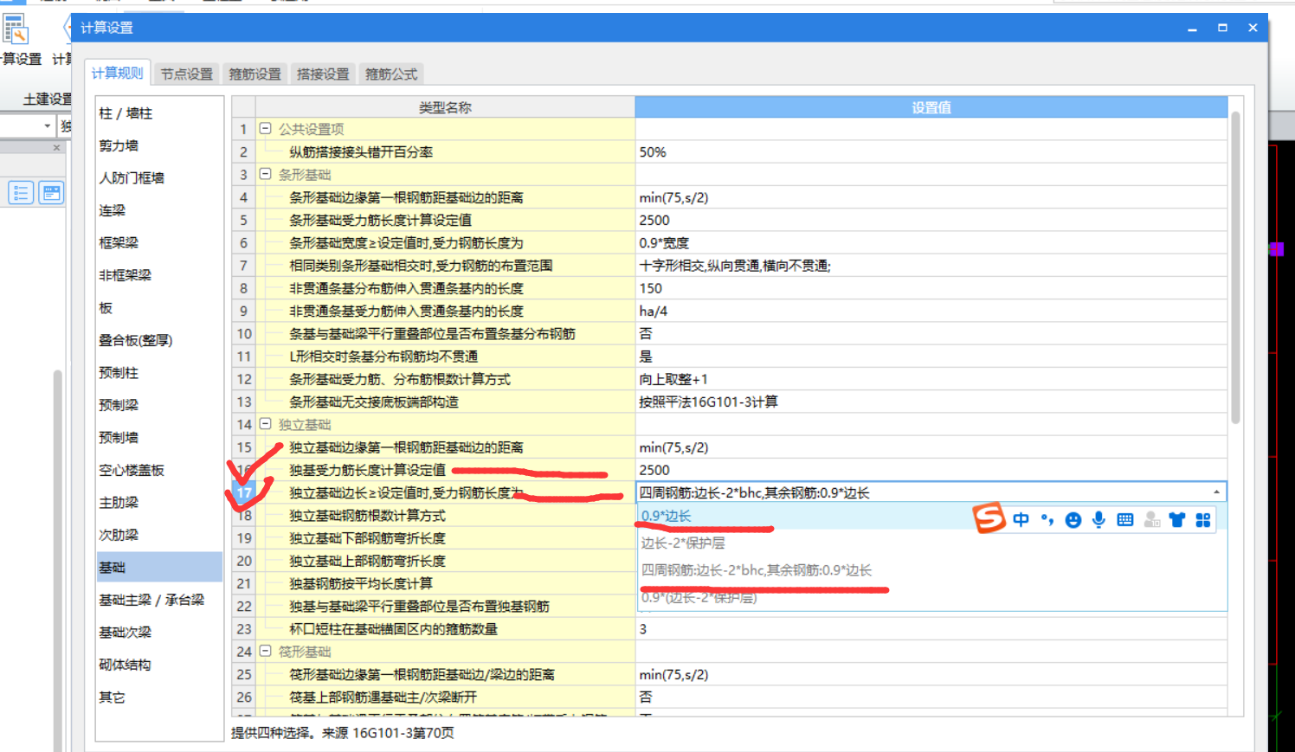Click the calculation settings icon in background toolbar
This screenshot has width=1295, height=752.
pos(16,29)
